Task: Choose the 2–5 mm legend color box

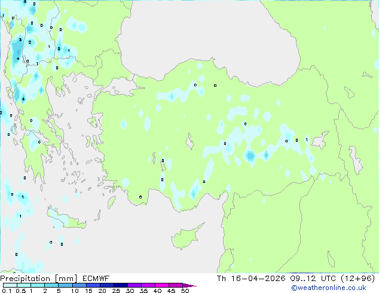Action: click(x=51, y=285)
